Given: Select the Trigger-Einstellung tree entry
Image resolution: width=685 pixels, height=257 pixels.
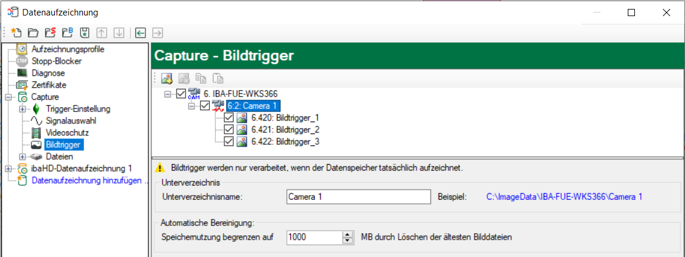Looking at the screenshot, I should click(78, 109).
